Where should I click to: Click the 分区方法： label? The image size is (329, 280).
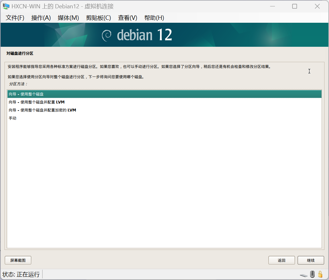[x=18, y=84]
